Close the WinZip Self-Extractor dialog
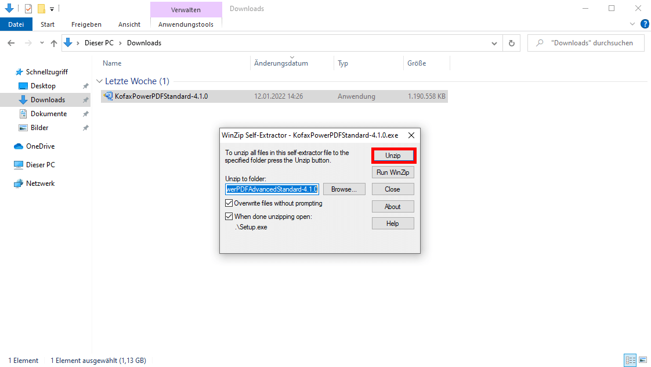Image resolution: width=651 pixels, height=367 pixels. [411, 135]
